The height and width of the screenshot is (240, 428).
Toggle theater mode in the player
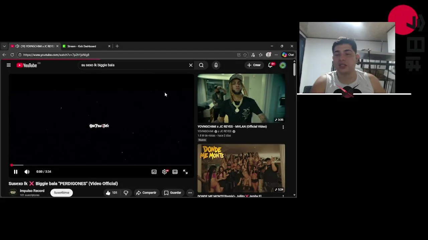175,172
